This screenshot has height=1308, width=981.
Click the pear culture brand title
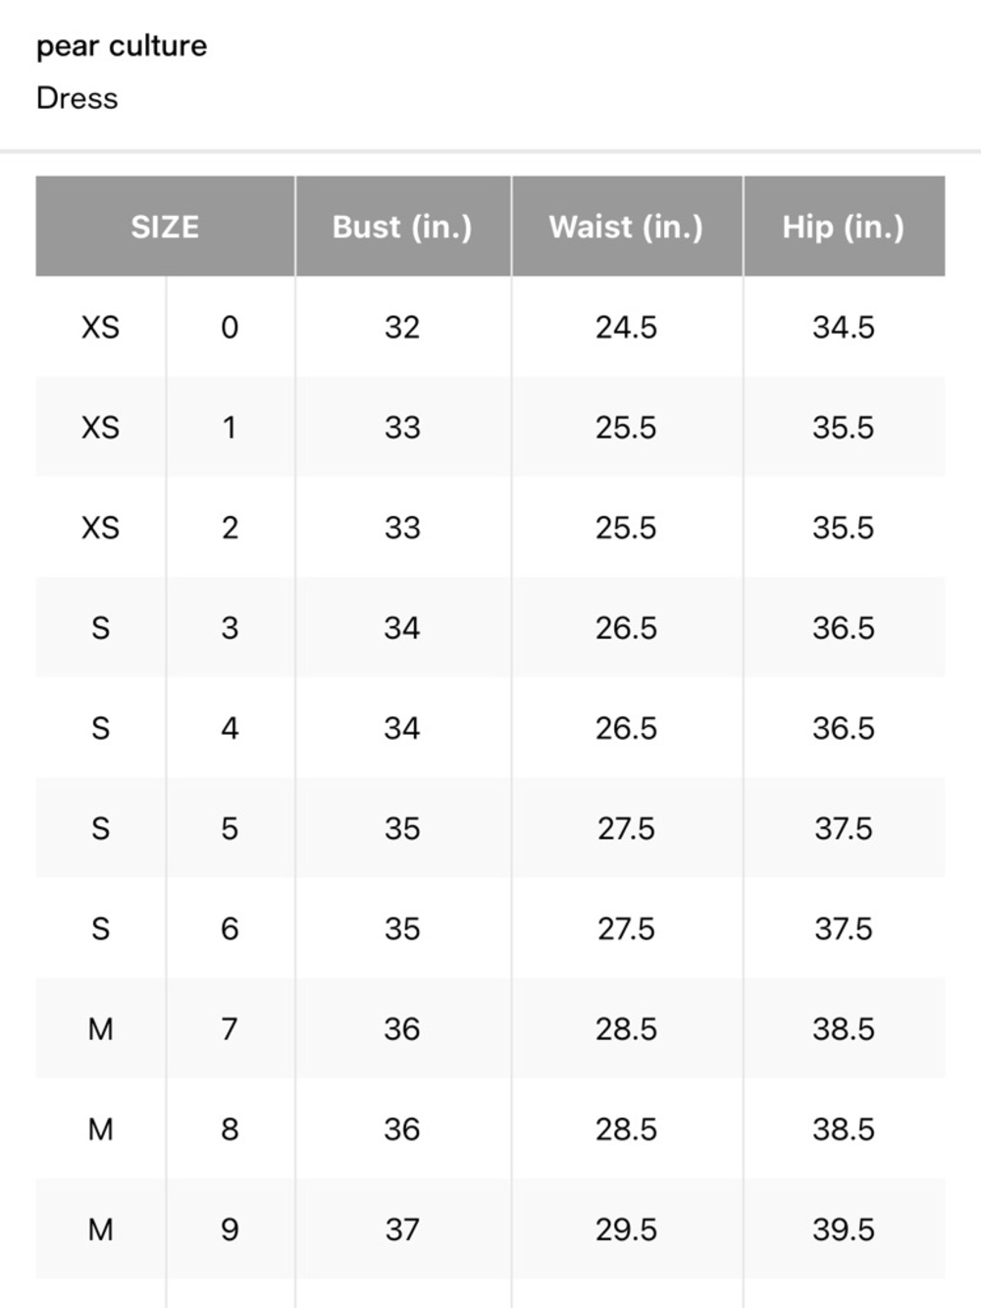coord(122,46)
